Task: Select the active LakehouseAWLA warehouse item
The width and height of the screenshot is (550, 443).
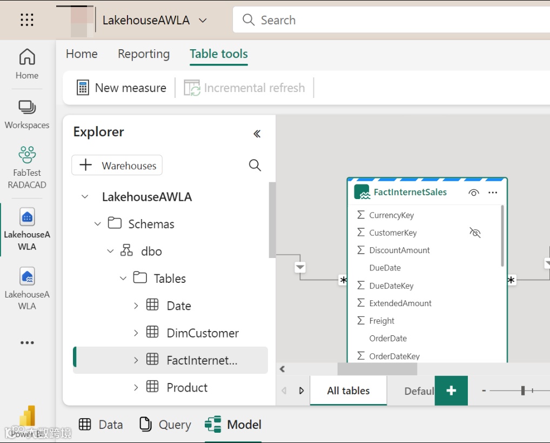Action: tap(27, 229)
